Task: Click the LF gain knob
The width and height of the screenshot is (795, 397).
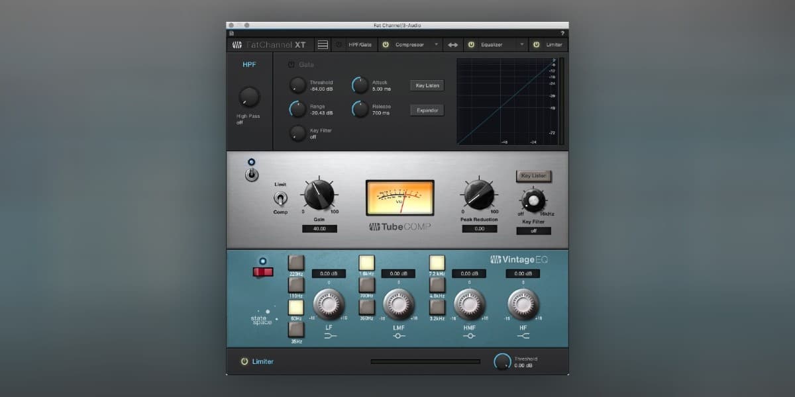Action: tap(329, 304)
